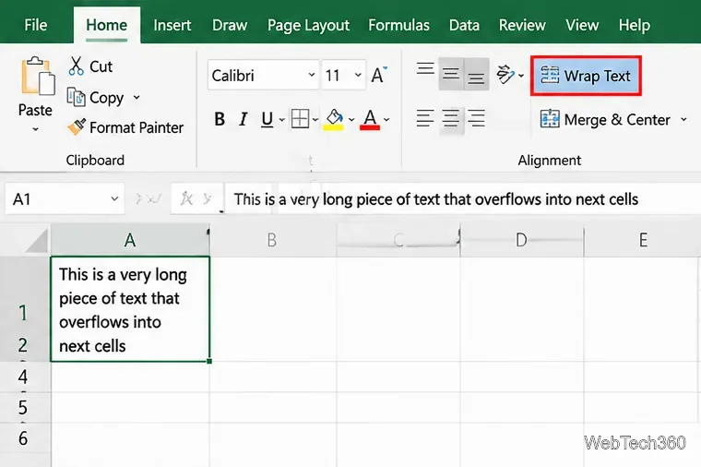Open the Page Layout tab
The width and height of the screenshot is (701, 467).
[308, 25]
